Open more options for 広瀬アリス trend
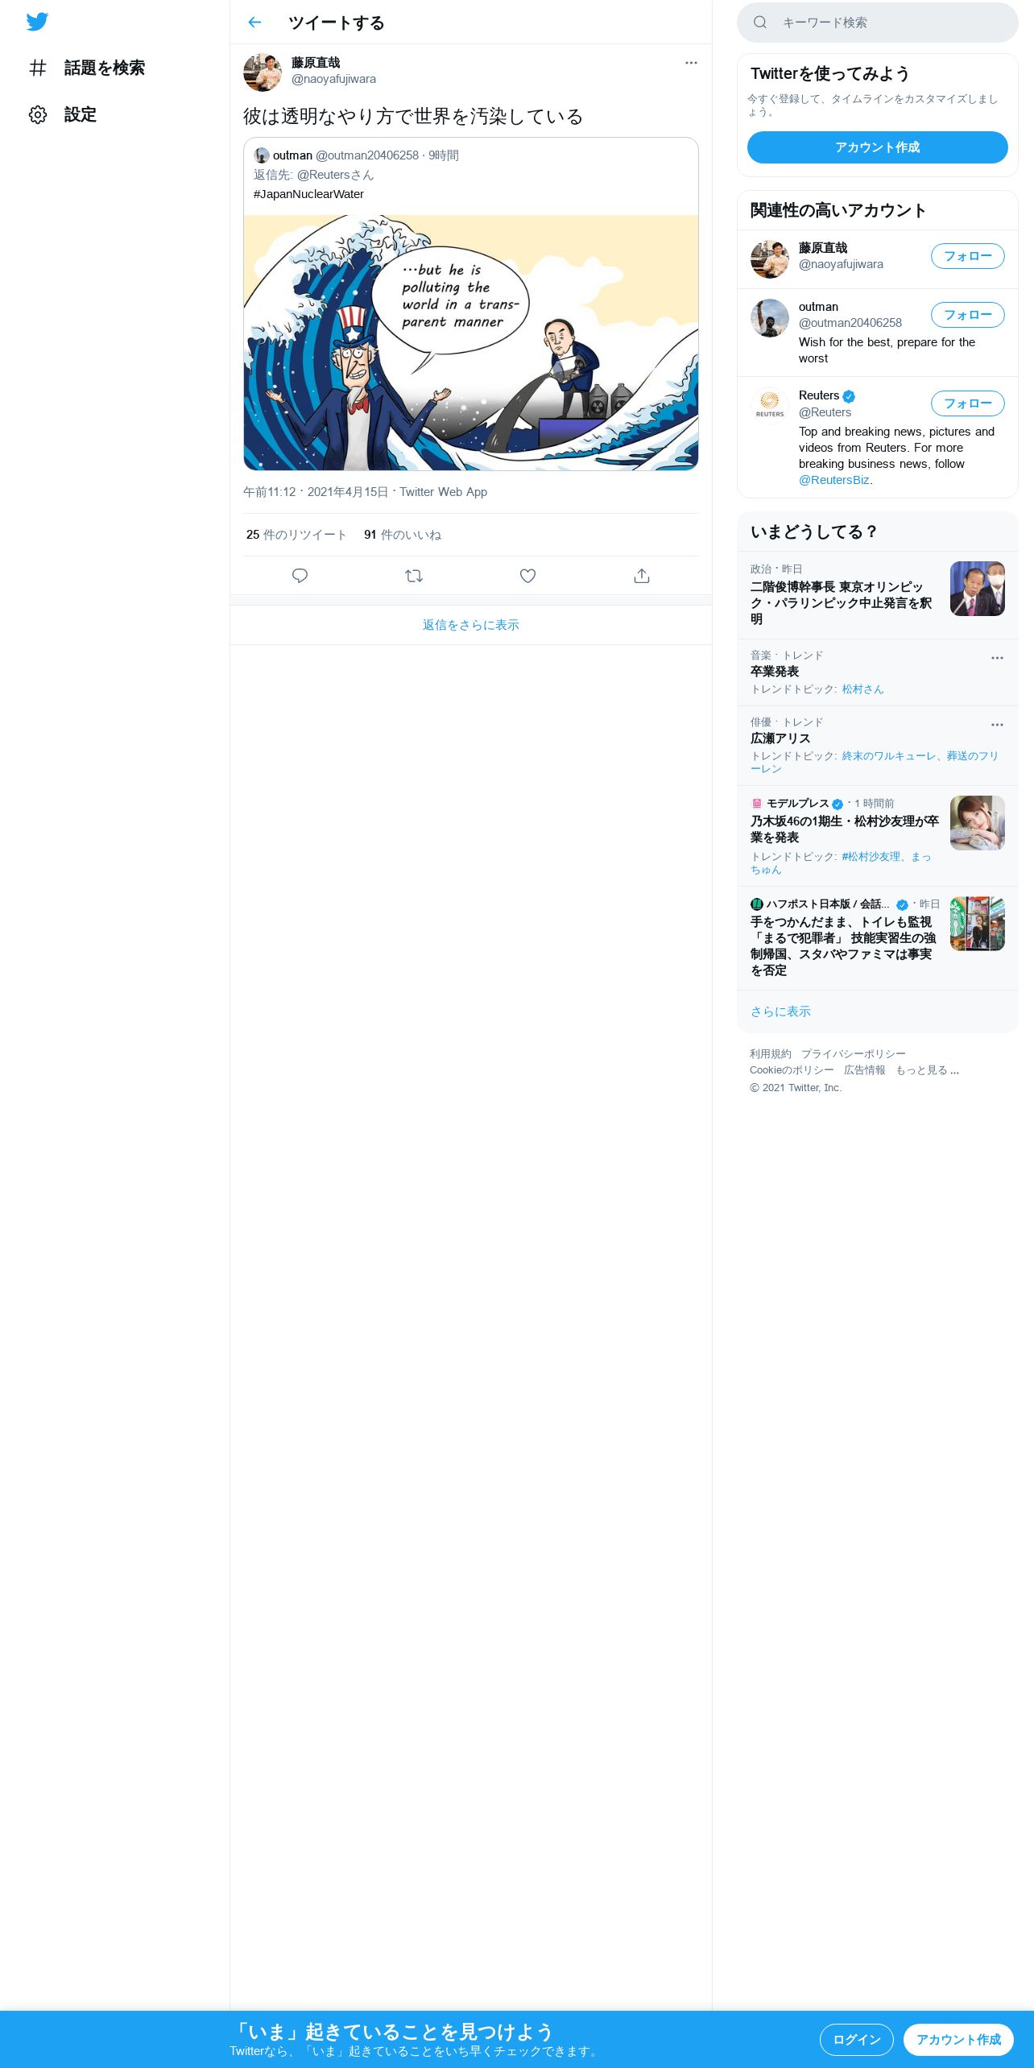 point(997,725)
